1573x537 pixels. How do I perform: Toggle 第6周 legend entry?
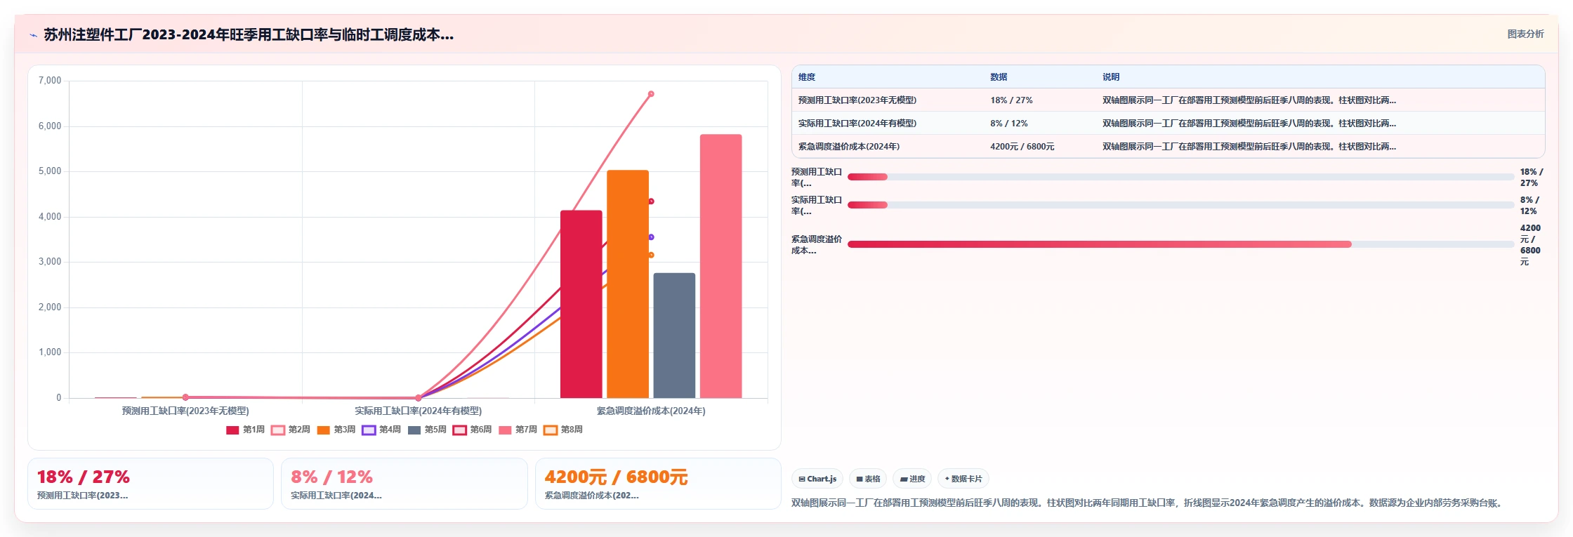point(472,430)
